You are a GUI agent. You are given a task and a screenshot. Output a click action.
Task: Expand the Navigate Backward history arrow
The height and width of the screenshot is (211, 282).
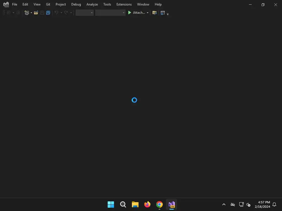(13, 13)
